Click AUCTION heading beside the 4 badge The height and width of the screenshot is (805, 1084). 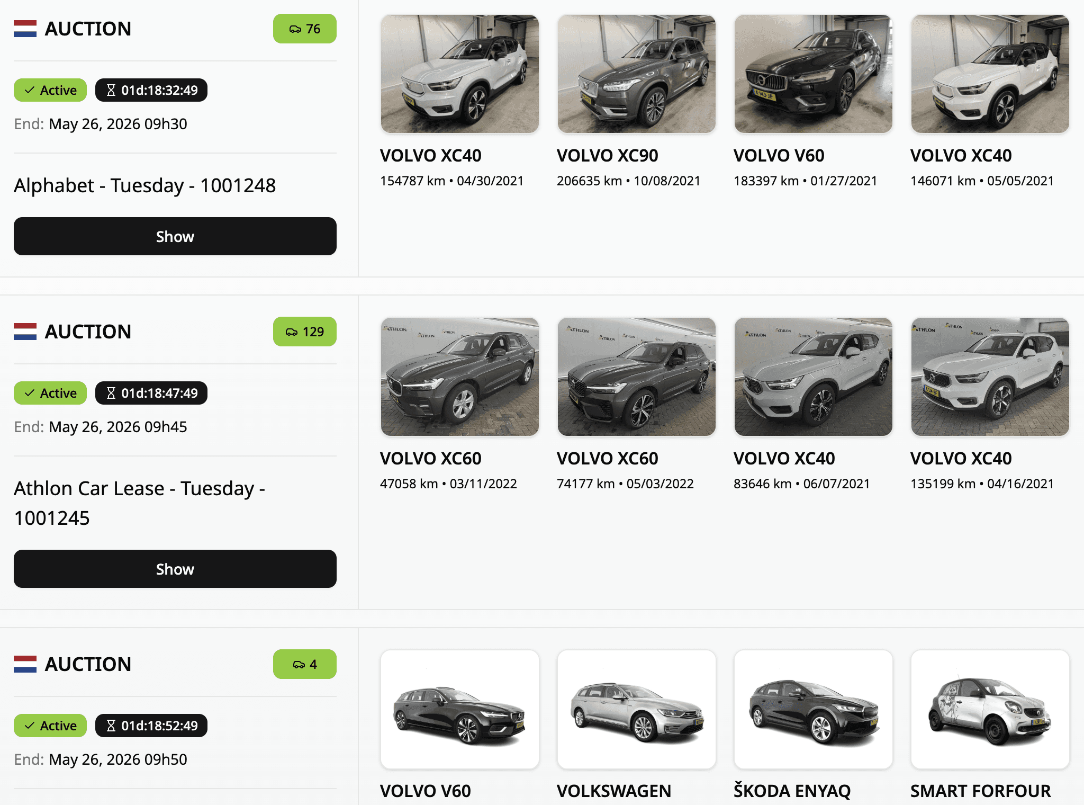coord(88,664)
